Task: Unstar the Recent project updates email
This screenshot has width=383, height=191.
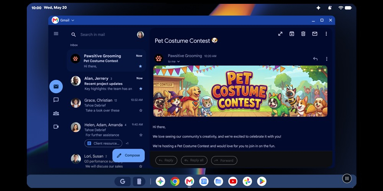Action: tap(141, 89)
